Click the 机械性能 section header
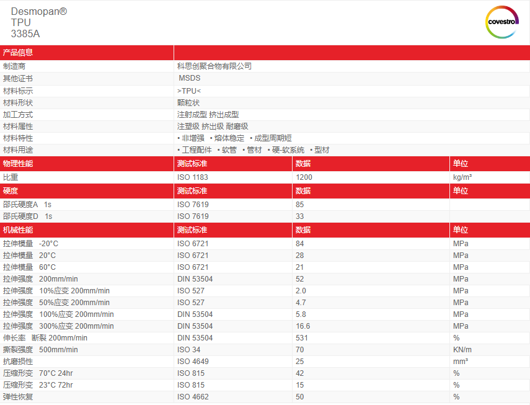 18,230
